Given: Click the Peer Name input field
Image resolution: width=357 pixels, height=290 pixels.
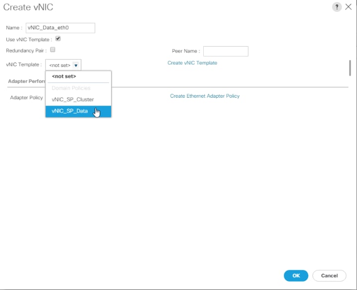Looking at the screenshot, I should click(226, 51).
